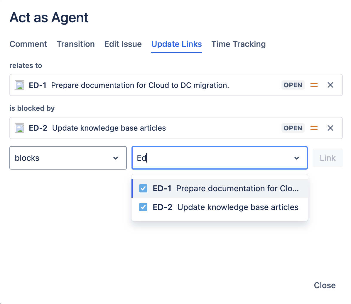Click ED-2 key in is blocked by section

click(x=38, y=128)
